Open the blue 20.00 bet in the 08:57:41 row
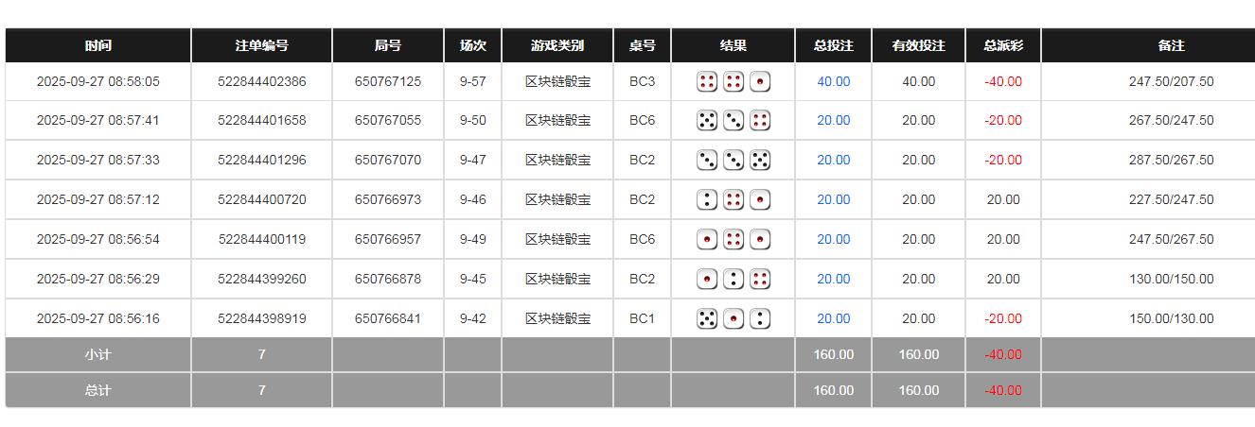1255x427 pixels. [833, 121]
